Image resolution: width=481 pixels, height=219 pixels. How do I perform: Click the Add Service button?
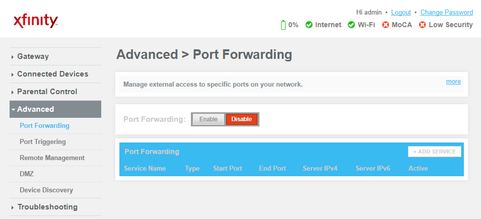(x=434, y=152)
